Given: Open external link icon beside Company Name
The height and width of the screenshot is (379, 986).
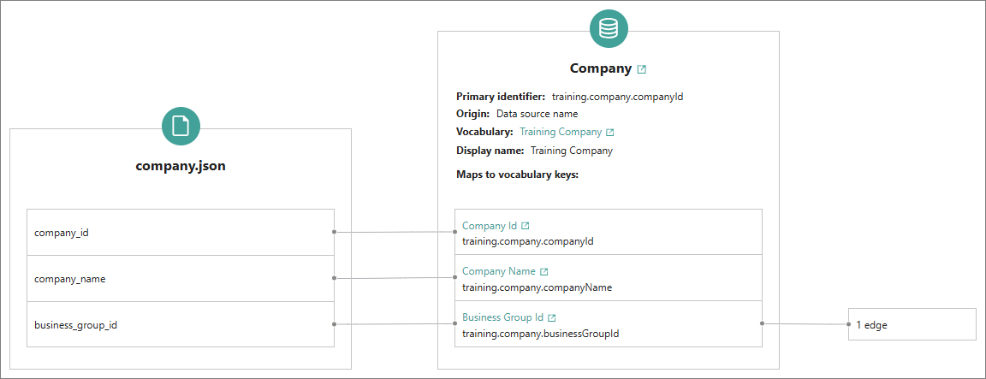Looking at the screenshot, I should pos(544,271).
